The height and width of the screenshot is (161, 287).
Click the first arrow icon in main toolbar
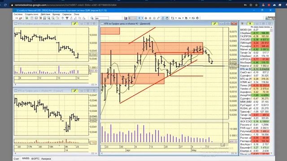(16, 18)
